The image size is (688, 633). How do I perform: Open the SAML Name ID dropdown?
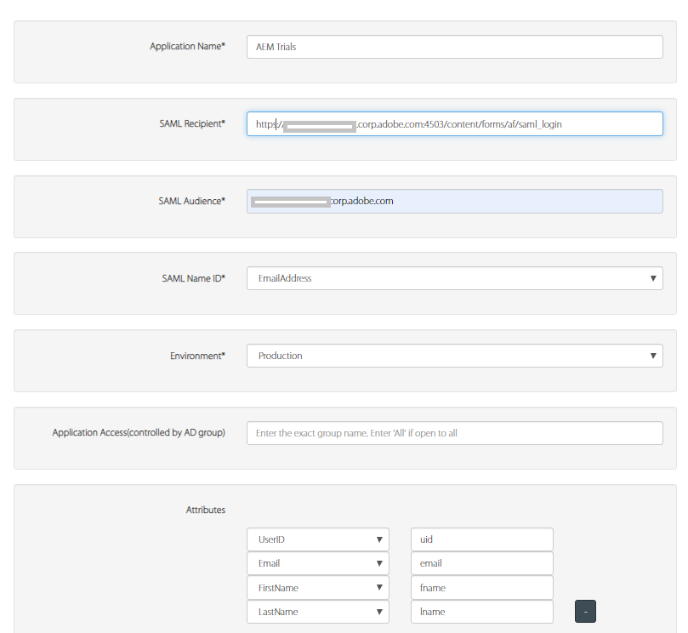(454, 278)
